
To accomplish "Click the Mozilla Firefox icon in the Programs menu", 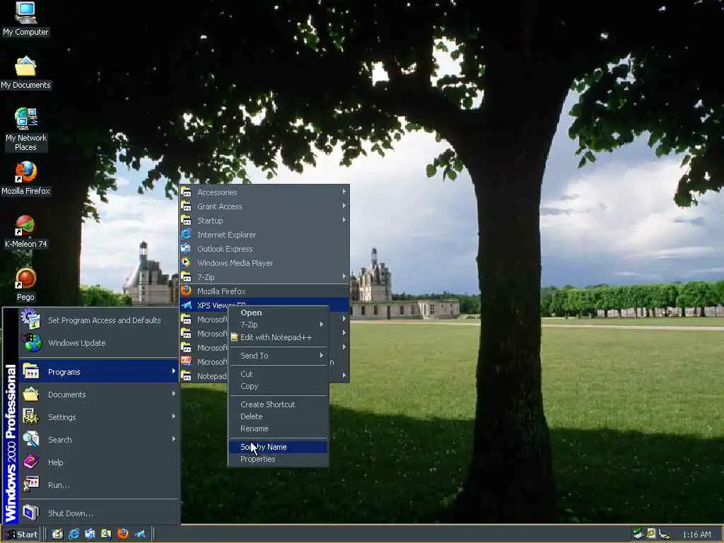I will pyautogui.click(x=186, y=291).
